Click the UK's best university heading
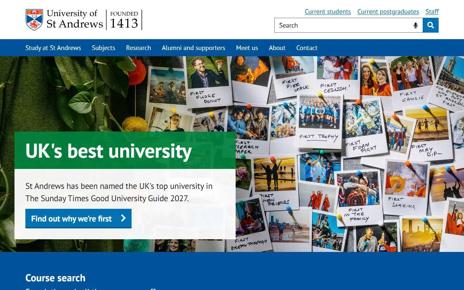The height and width of the screenshot is (290, 464). (x=109, y=151)
